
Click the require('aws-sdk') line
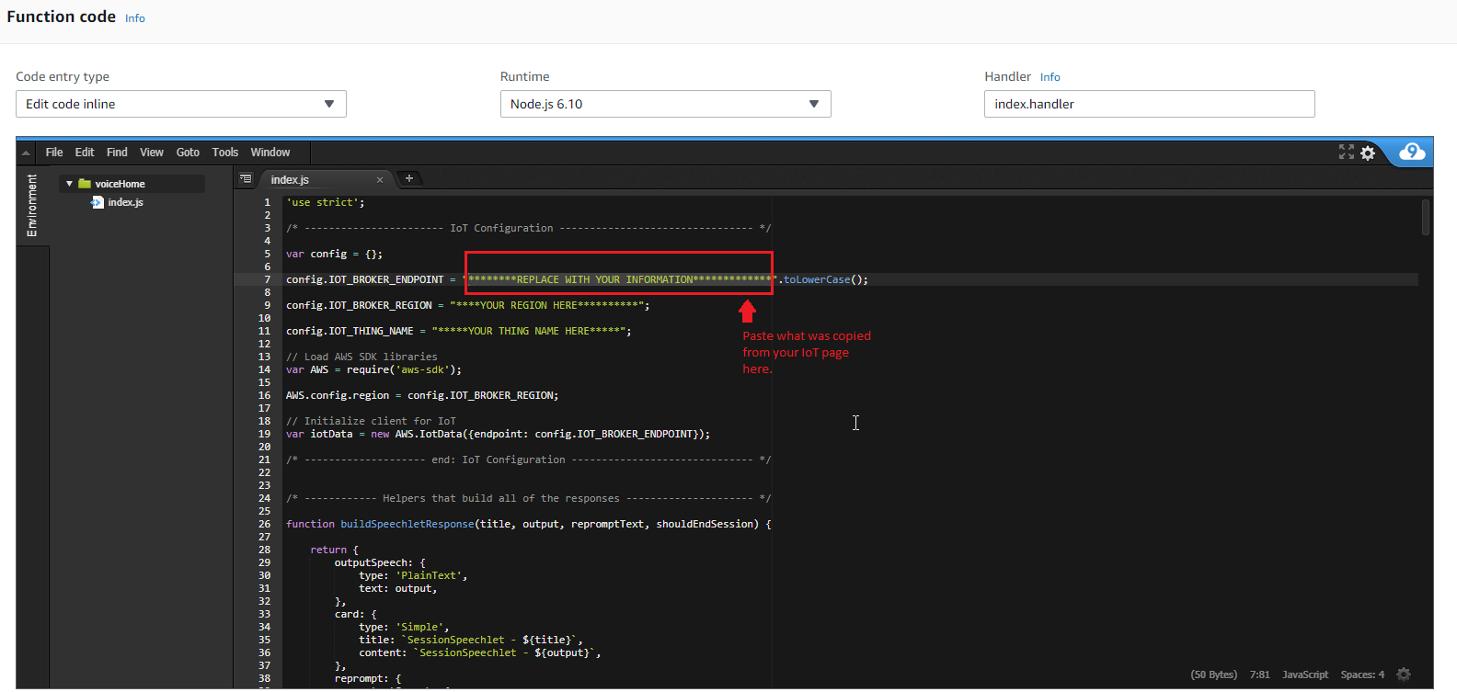tap(373, 369)
